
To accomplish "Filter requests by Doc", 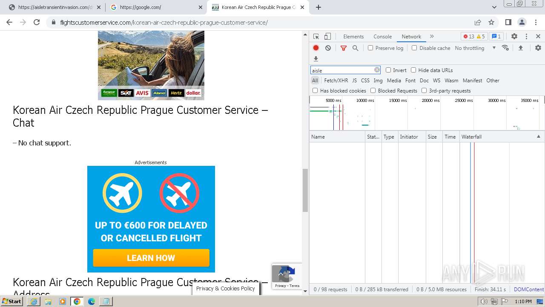I will click(424, 80).
